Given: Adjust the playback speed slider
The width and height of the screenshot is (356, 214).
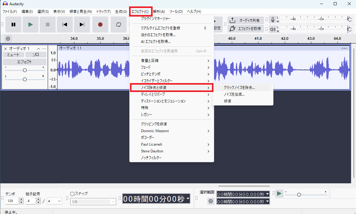Looking at the screenshot, I should coord(306,194).
